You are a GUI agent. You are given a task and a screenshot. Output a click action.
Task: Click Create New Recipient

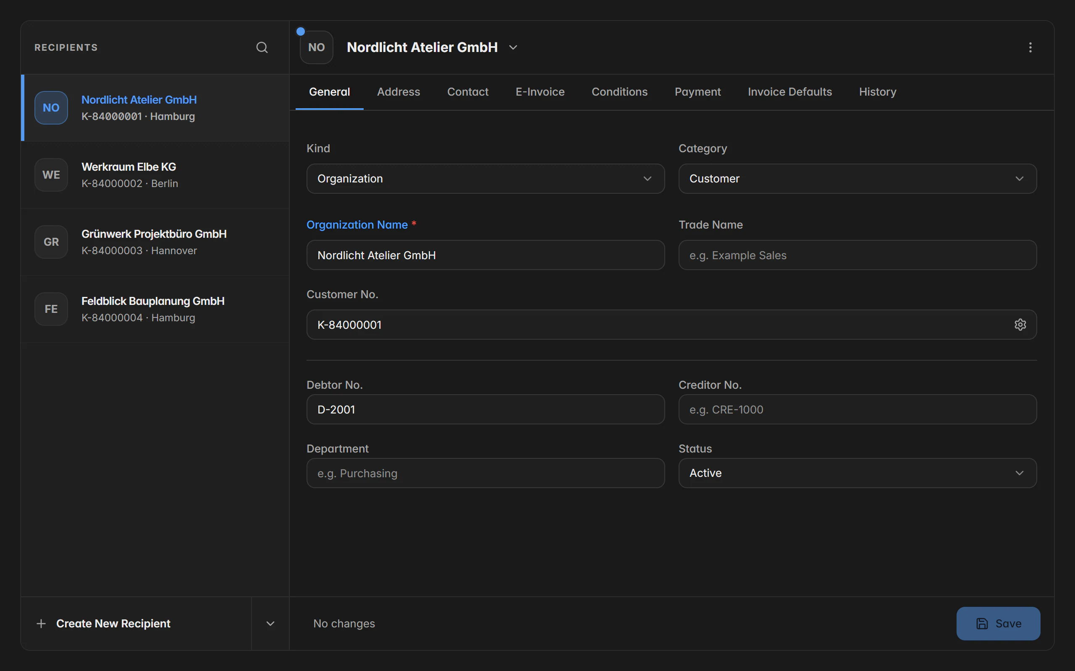pyautogui.click(x=136, y=624)
